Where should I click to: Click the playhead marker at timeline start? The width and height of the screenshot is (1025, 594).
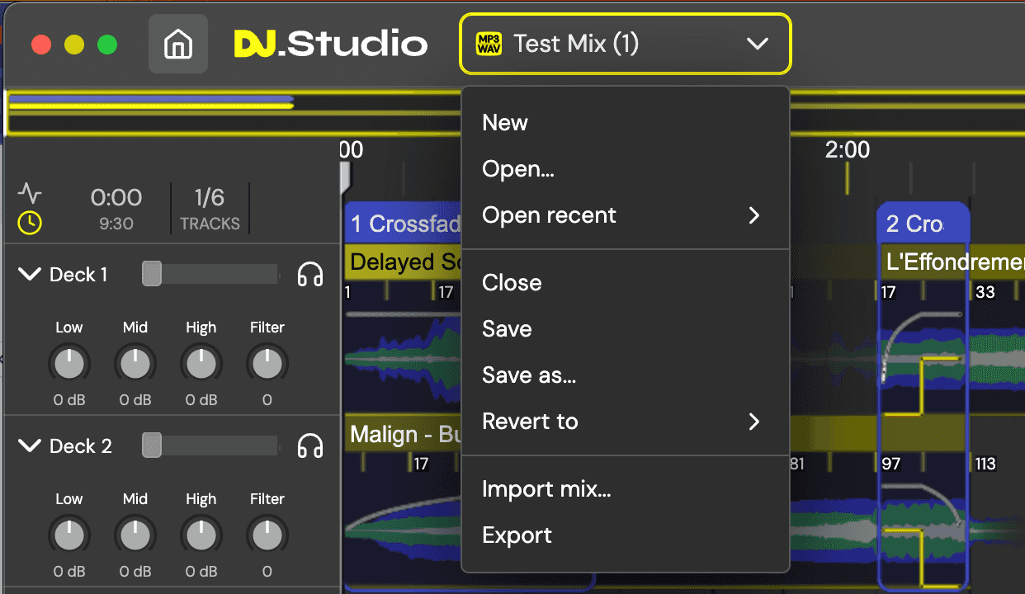346,177
